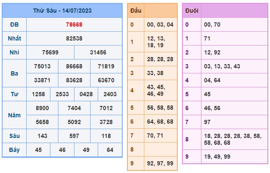
Task: Select the Đầu cell 28, 28, 28
Action: pyautogui.click(x=160, y=59)
